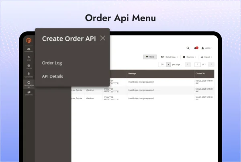
Task: Click the Filters button
Action: (x=150, y=57)
